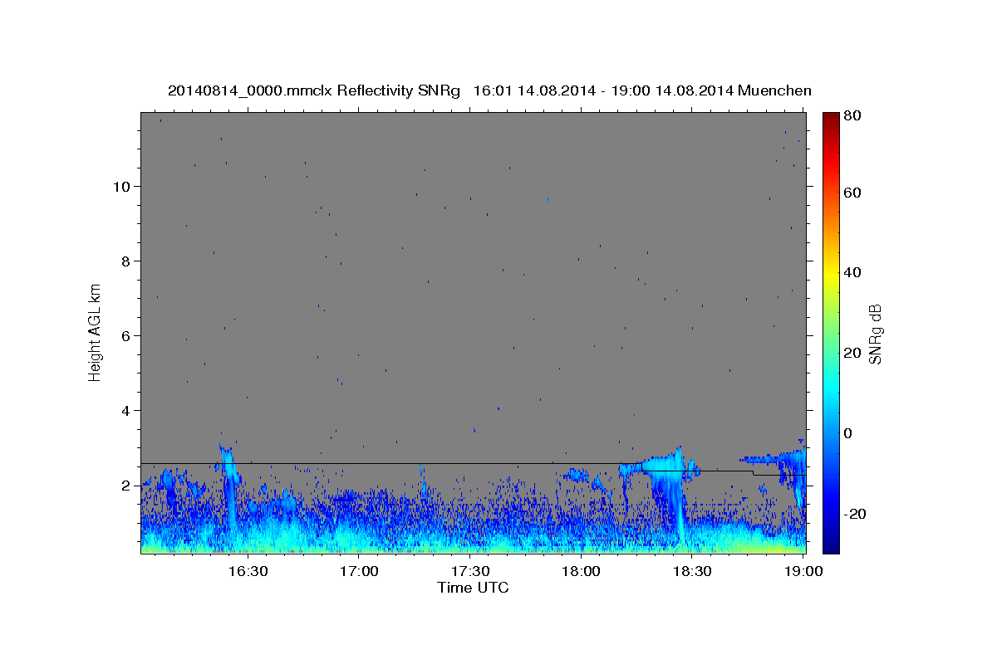The height and width of the screenshot is (664, 997).
Task: Click the colorbar value 20
Action: (x=853, y=353)
